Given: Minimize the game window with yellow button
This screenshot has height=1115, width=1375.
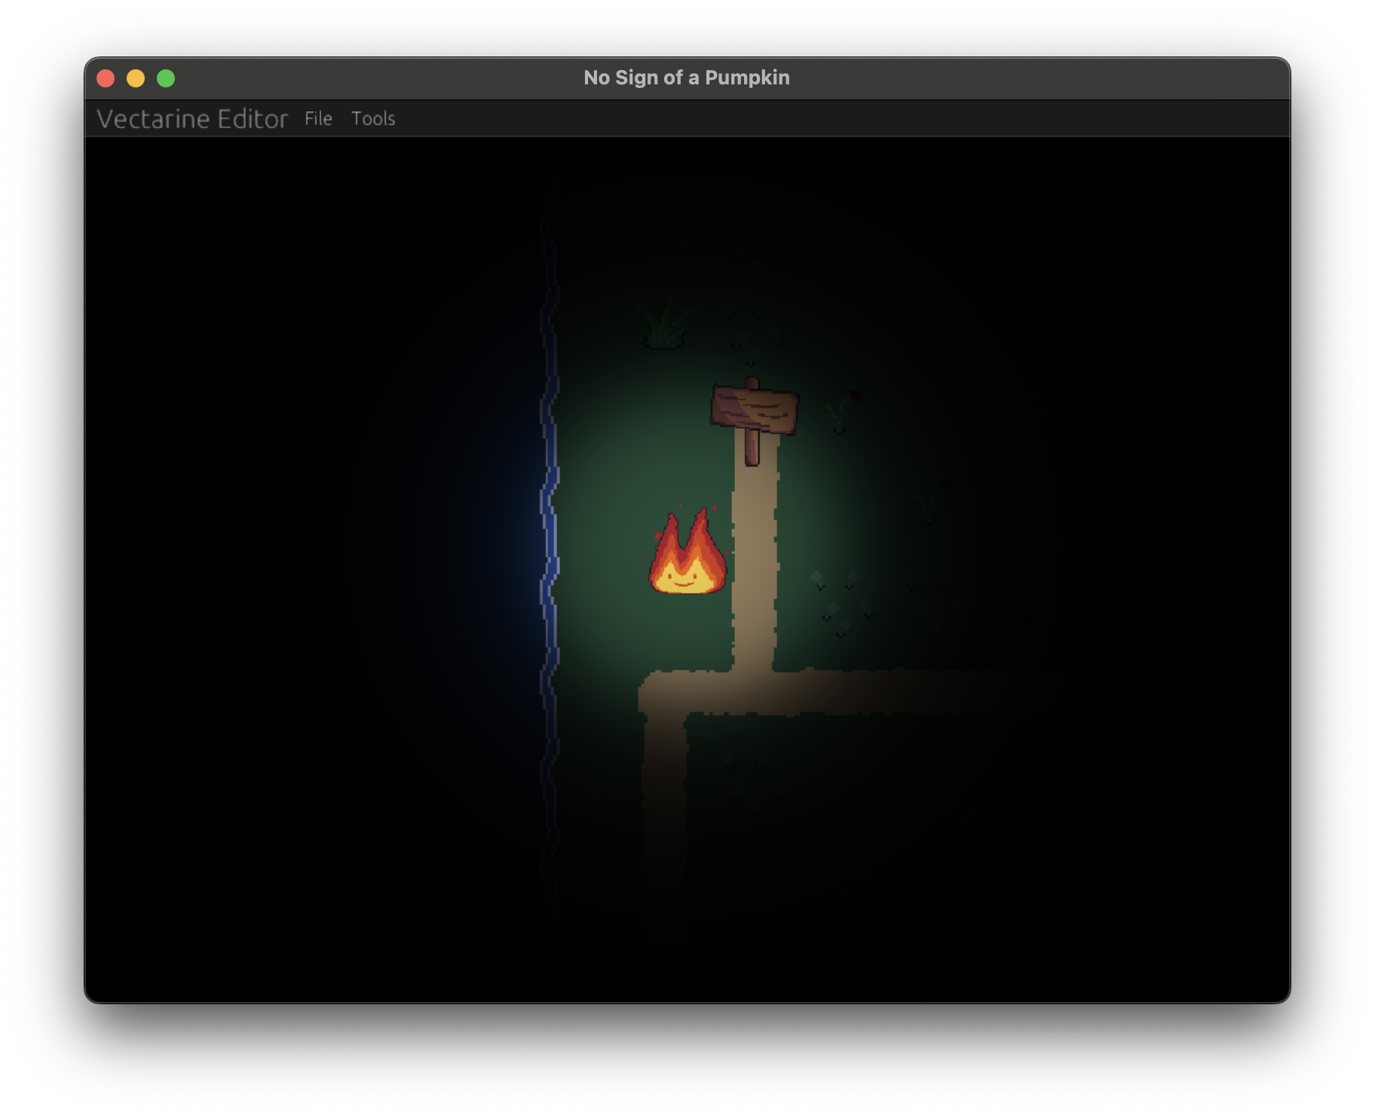Looking at the screenshot, I should [136, 78].
